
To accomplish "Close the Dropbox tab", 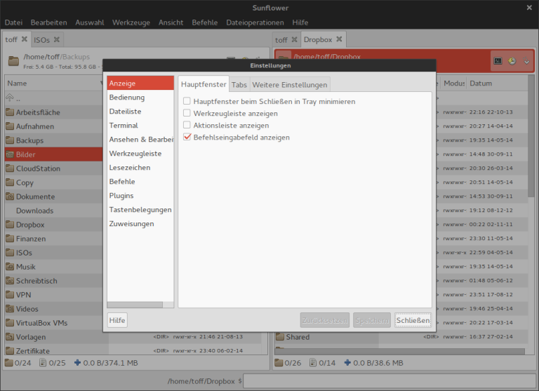I will click(x=339, y=39).
